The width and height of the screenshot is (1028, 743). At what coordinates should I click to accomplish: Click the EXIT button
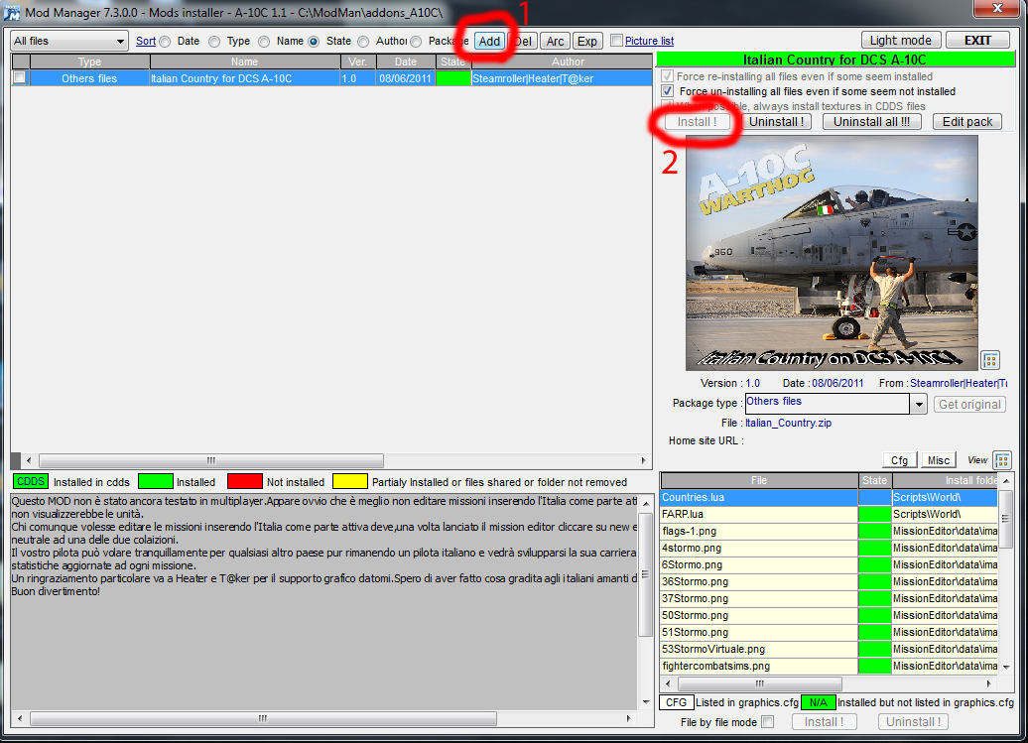[x=977, y=40]
